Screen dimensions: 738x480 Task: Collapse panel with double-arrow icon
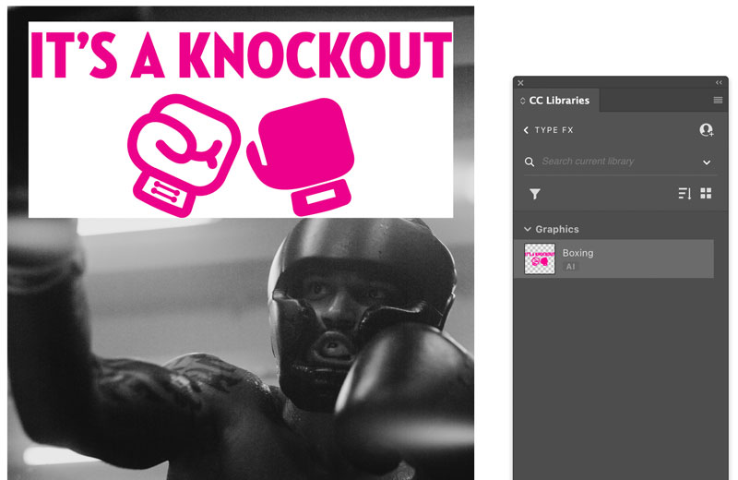point(719,82)
